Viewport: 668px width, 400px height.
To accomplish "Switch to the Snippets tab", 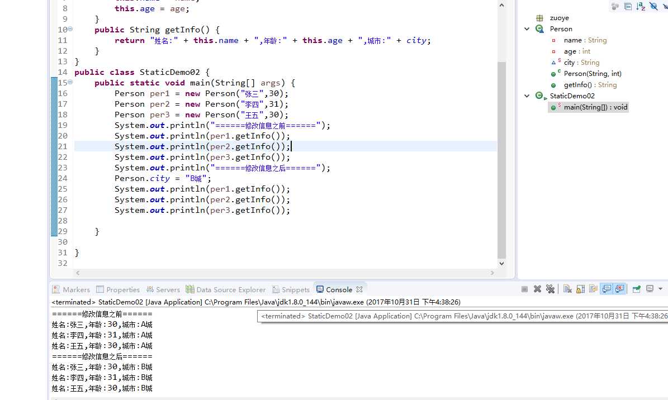I will coord(291,290).
